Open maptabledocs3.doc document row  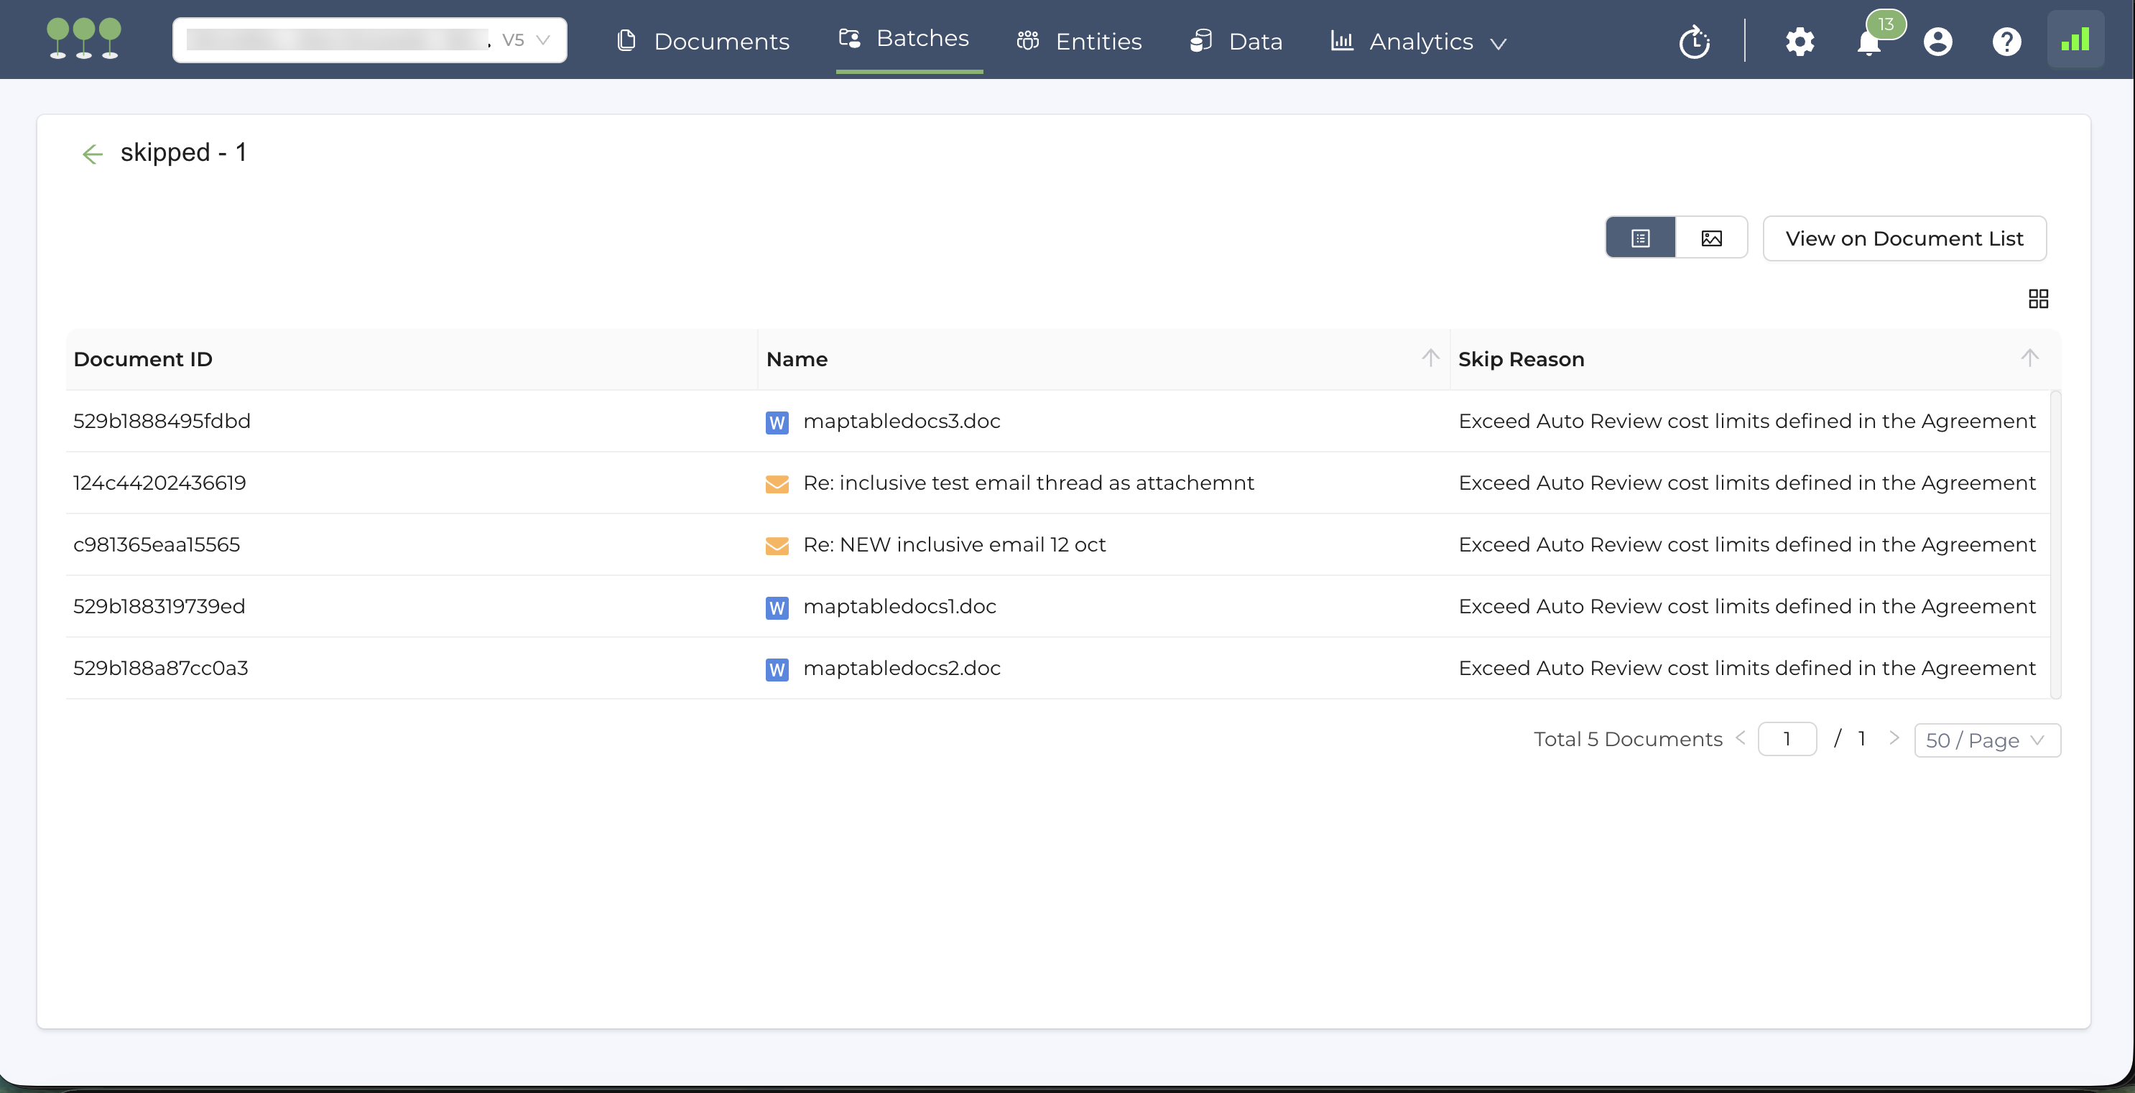[x=901, y=421]
